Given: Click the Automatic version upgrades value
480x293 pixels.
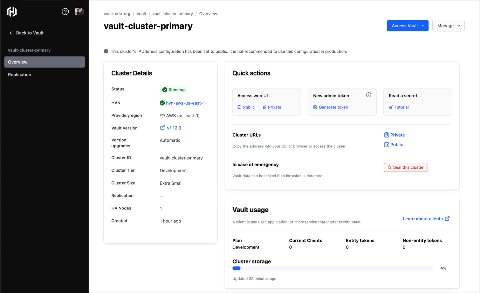Looking at the screenshot, I should tap(170, 140).
